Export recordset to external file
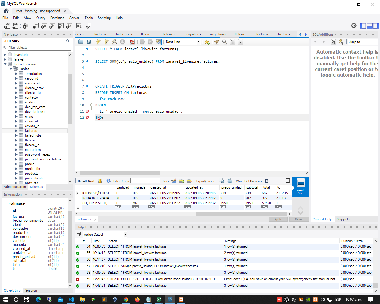This screenshot has height=304, width=380. [221, 181]
